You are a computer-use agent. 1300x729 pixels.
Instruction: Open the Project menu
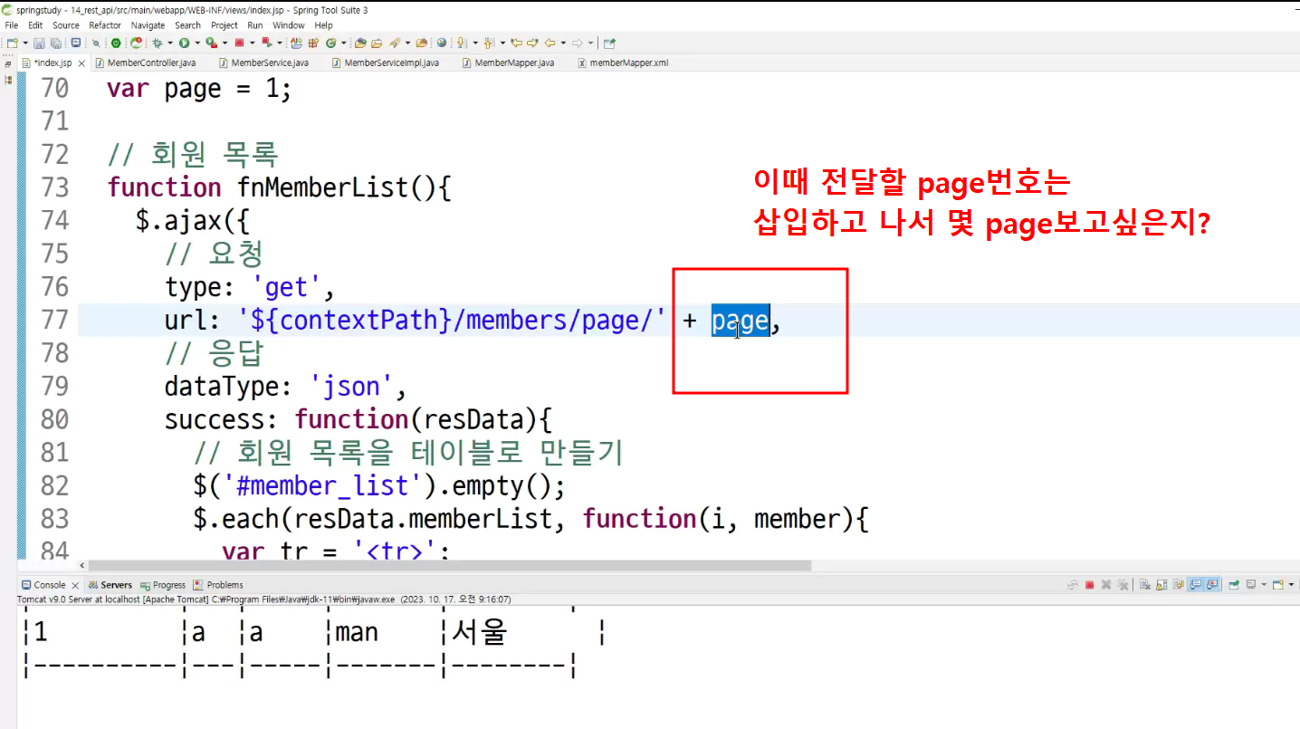coord(225,25)
